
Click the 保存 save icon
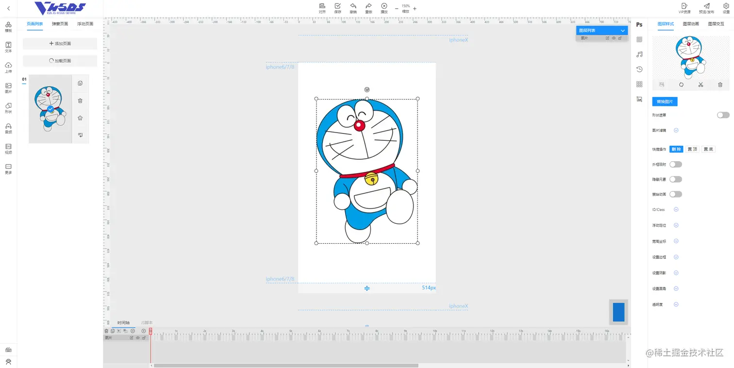click(x=338, y=8)
